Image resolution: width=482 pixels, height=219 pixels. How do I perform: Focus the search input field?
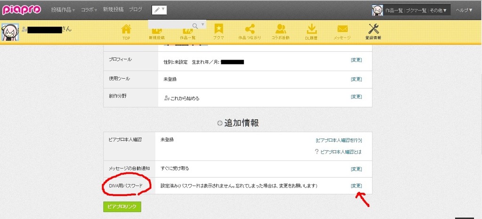coord(170,24)
